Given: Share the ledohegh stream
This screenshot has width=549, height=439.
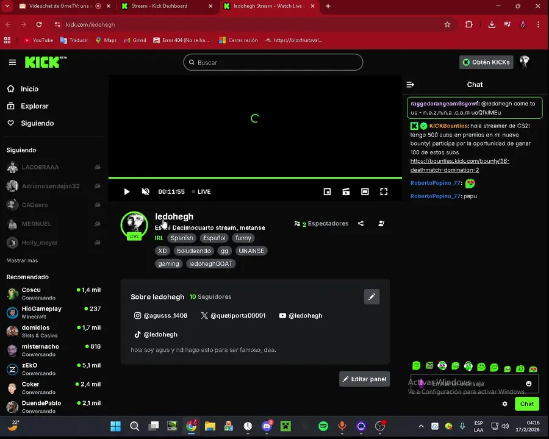Looking at the screenshot, I should (x=361, y=223).
